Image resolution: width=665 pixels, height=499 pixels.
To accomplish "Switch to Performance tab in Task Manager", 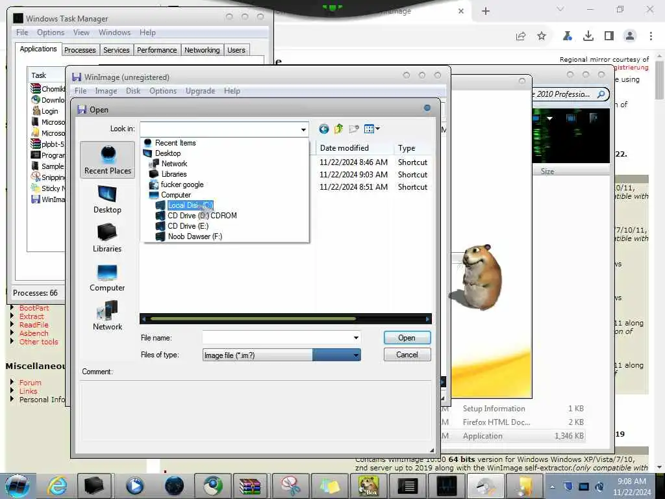I will point(157,50).
